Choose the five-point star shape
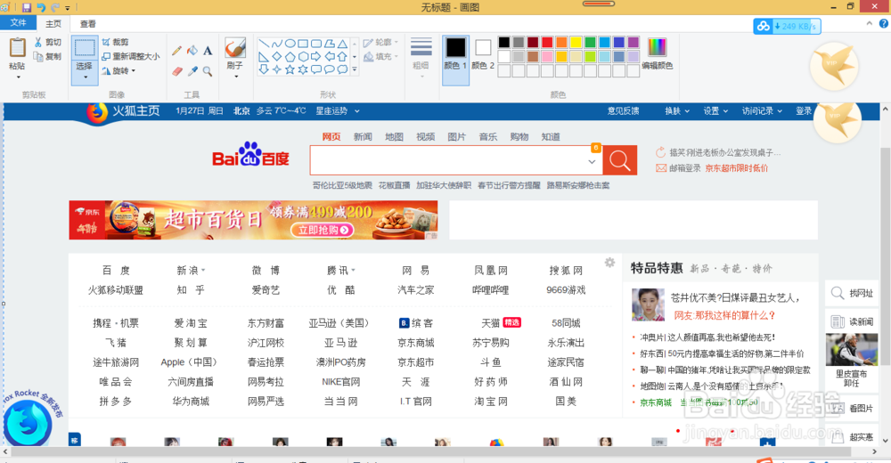This screenshot has height=463, width=891. [290, 69]
